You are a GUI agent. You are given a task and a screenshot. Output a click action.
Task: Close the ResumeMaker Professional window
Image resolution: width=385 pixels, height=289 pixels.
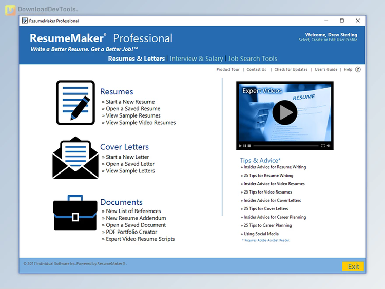click(x=358, y=21)
